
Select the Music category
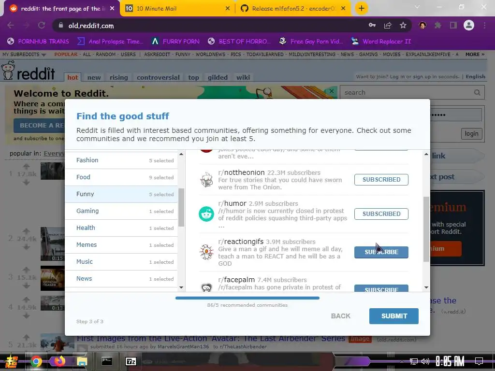(x=121, y=262)
